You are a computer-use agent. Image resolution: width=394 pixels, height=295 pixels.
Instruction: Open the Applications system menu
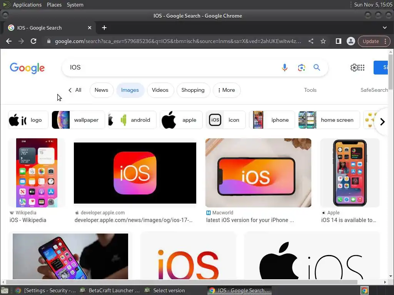(x=27, y=5)
